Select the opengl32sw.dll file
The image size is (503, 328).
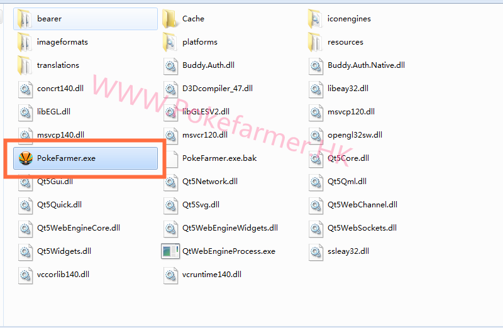pos(346,135)
